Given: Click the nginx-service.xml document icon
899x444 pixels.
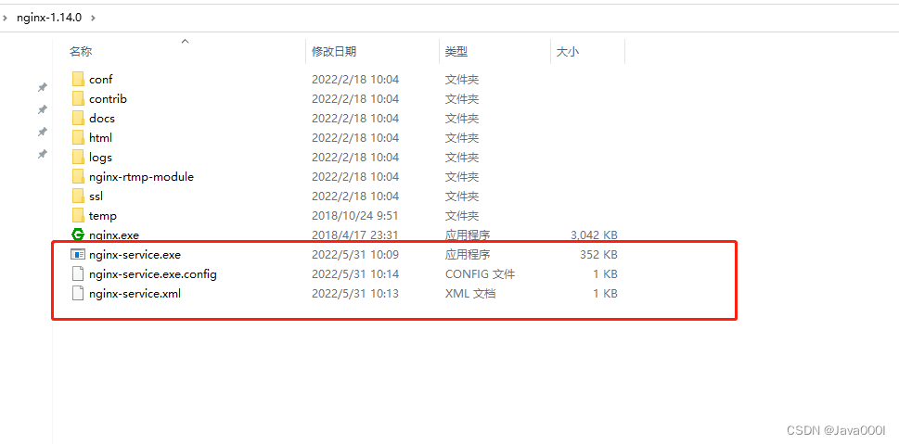Looking at the screenshot, I should click(x=78, y=293).
